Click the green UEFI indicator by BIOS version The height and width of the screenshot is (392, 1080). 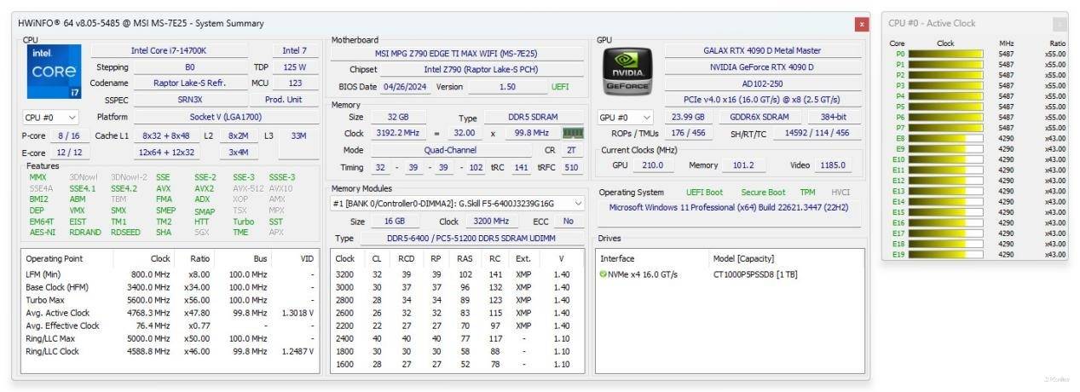(x=560, y=87)
